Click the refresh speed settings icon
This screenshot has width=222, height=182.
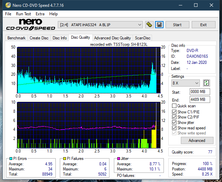206,83
